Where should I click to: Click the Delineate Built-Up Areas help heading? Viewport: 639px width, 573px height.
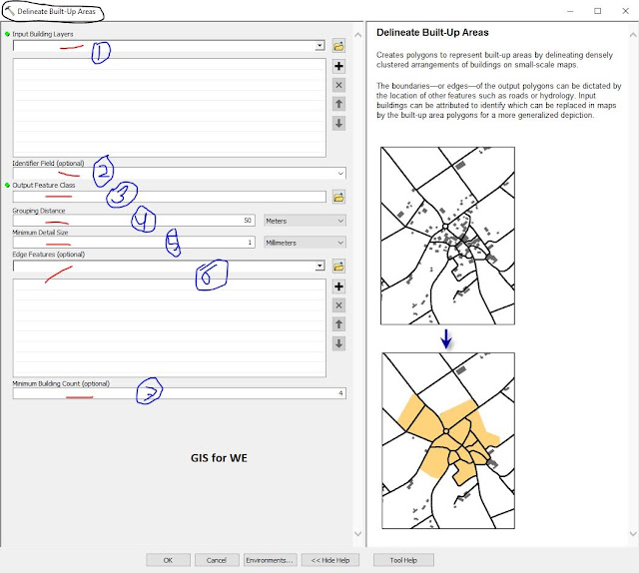click(x=432, y=33)
